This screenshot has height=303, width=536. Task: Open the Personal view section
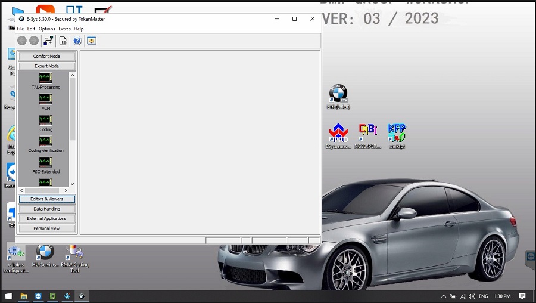pos(47,228)
